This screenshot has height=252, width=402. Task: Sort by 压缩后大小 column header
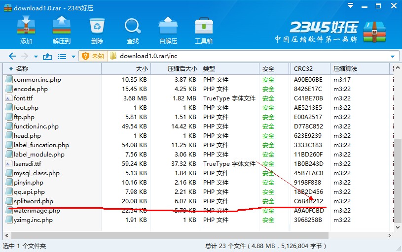pyautogui.click(x=175, y=68)
